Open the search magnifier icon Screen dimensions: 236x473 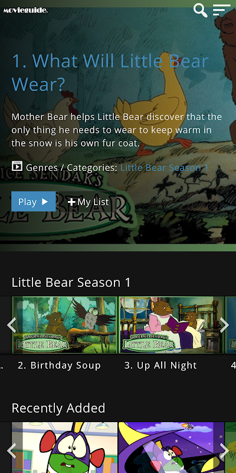point(200,10)
